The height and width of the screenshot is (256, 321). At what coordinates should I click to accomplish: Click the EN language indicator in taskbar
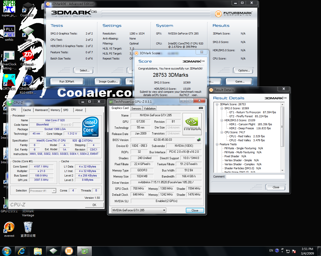(x=271, y=250)
